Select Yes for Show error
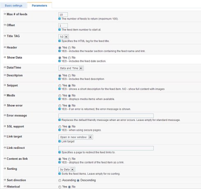 click(x=60, y=106)
